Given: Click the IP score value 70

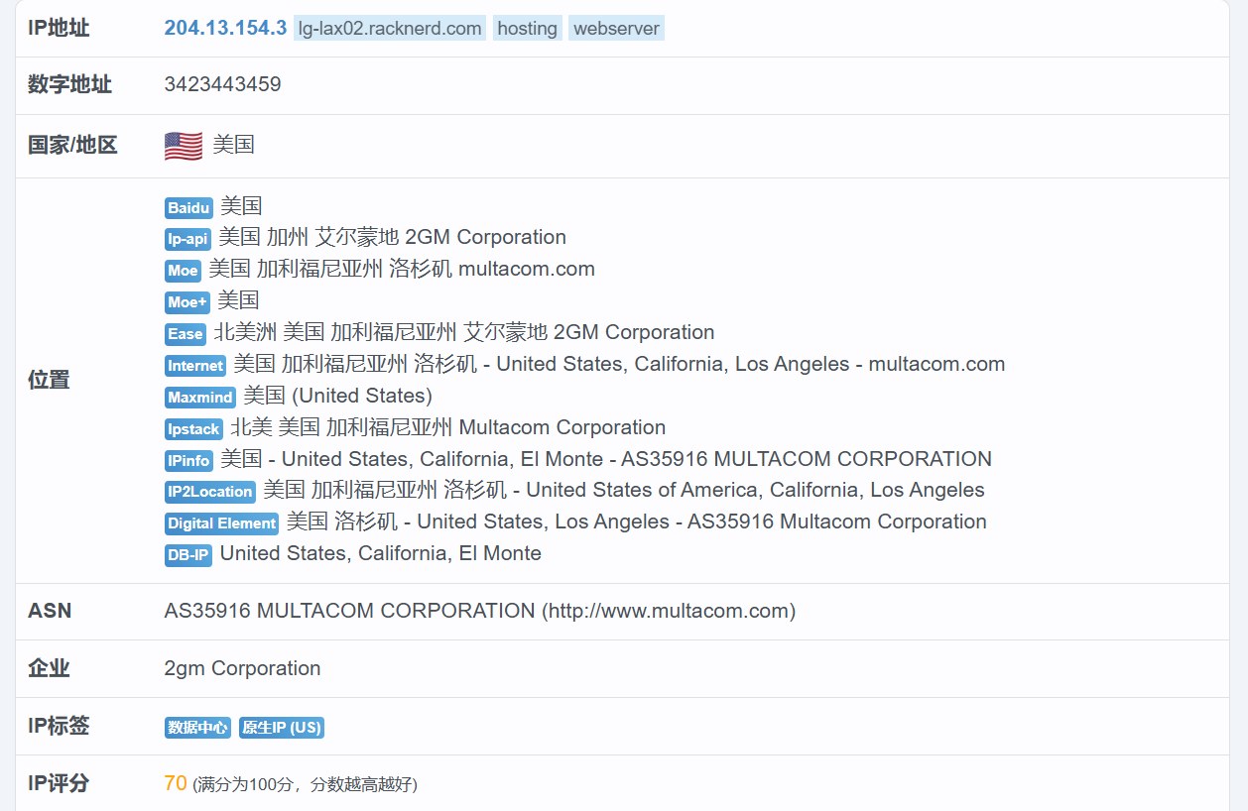Looking at the screenshot, I should point(176,783).
